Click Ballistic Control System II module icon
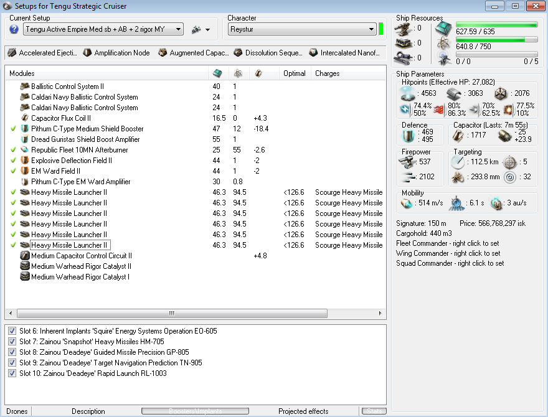548x417 pixels. coord(25,87)
